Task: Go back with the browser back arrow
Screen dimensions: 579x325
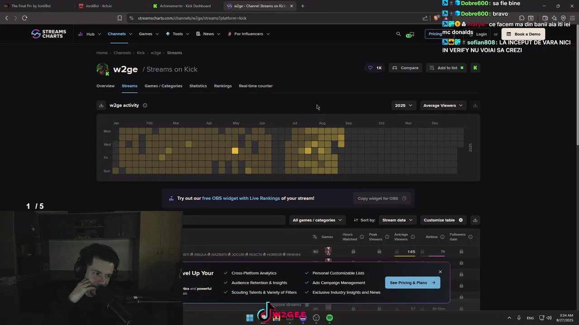Action: tap(6, 18)
